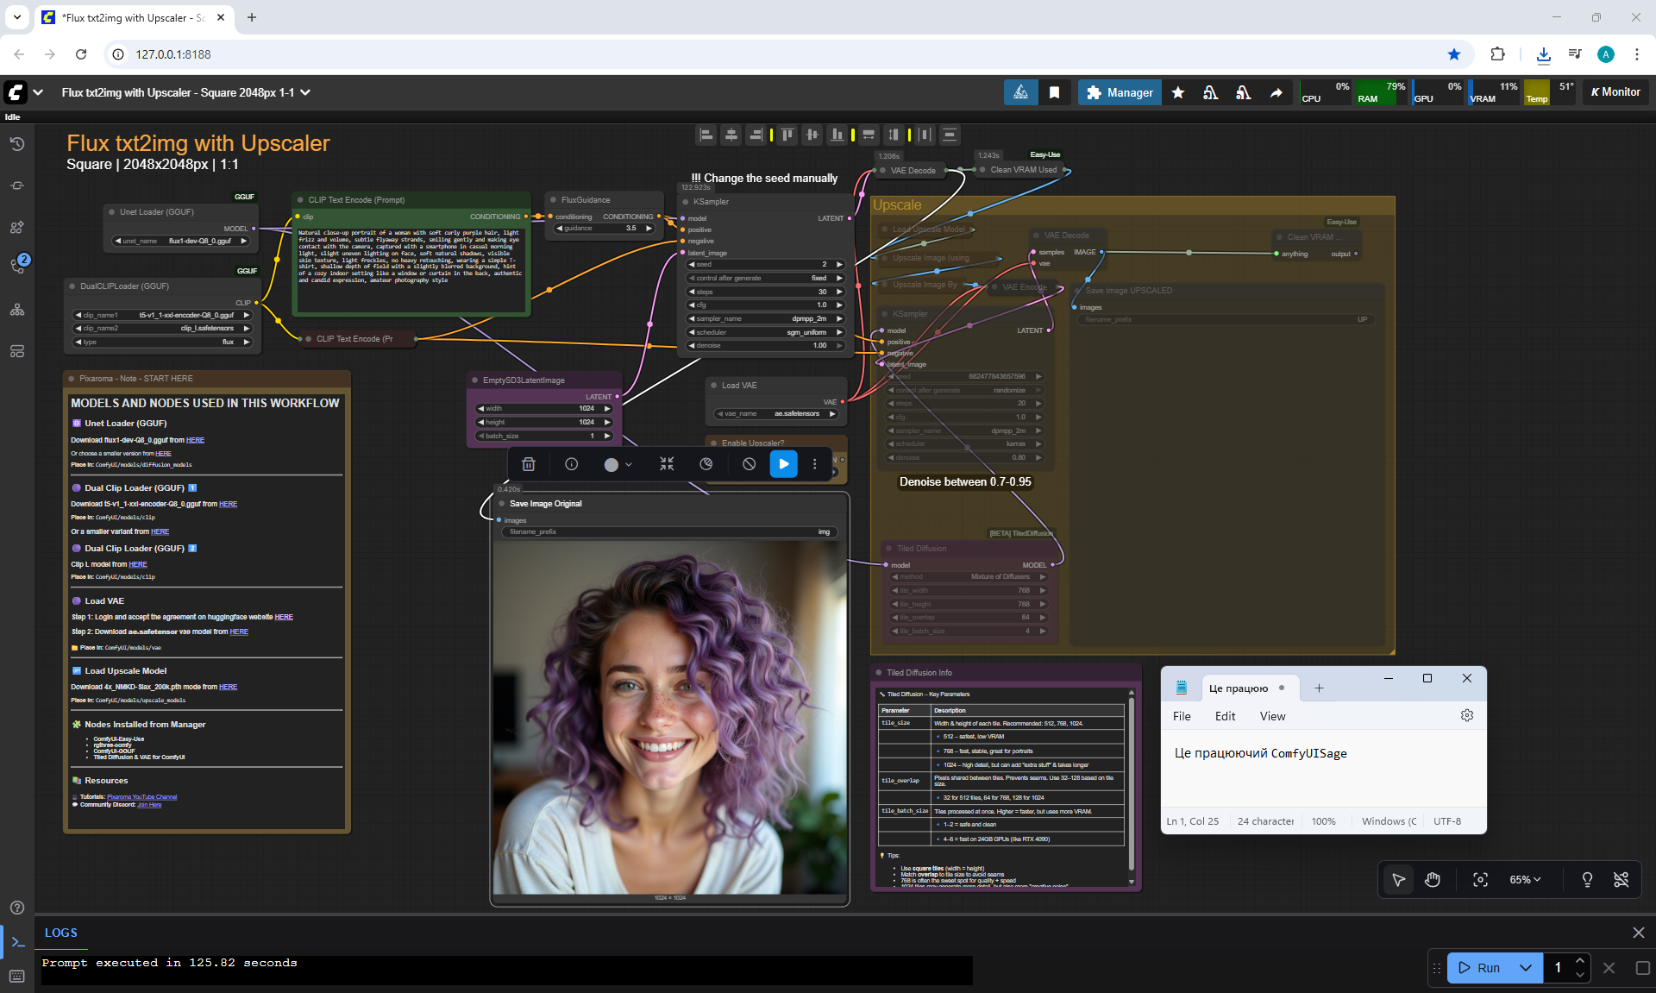Image resolution: width=1656 pixels, height=993 pixels.
Task: Click the collapse node icon
Action: pos(667,464)
